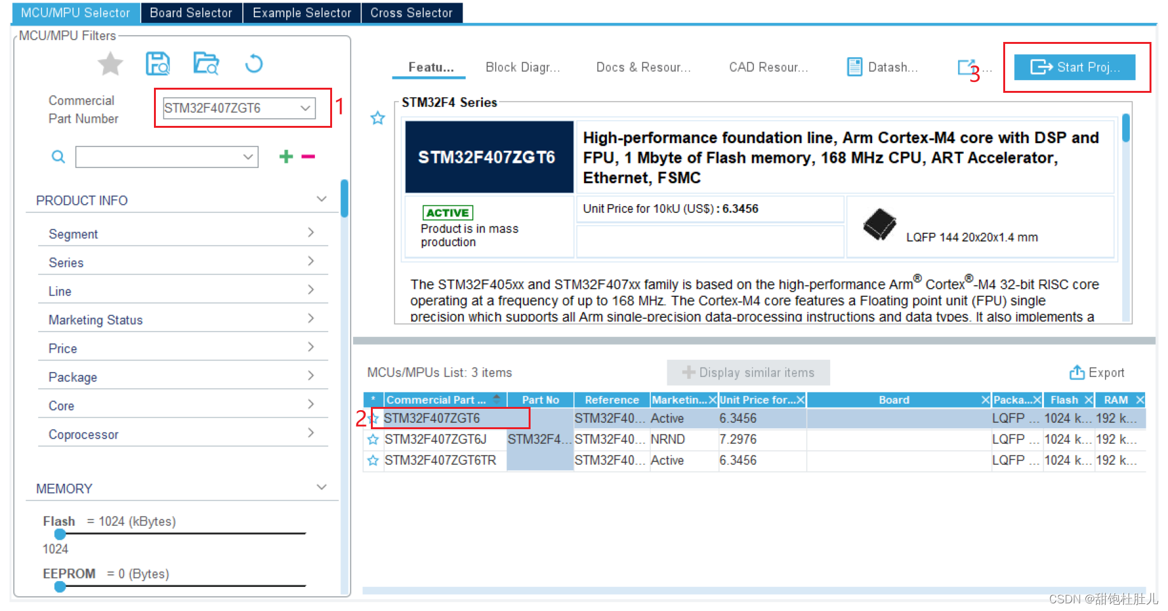Open the Example Selector tab
This screenshot has height=611, width=1168.
click(302, 13)
